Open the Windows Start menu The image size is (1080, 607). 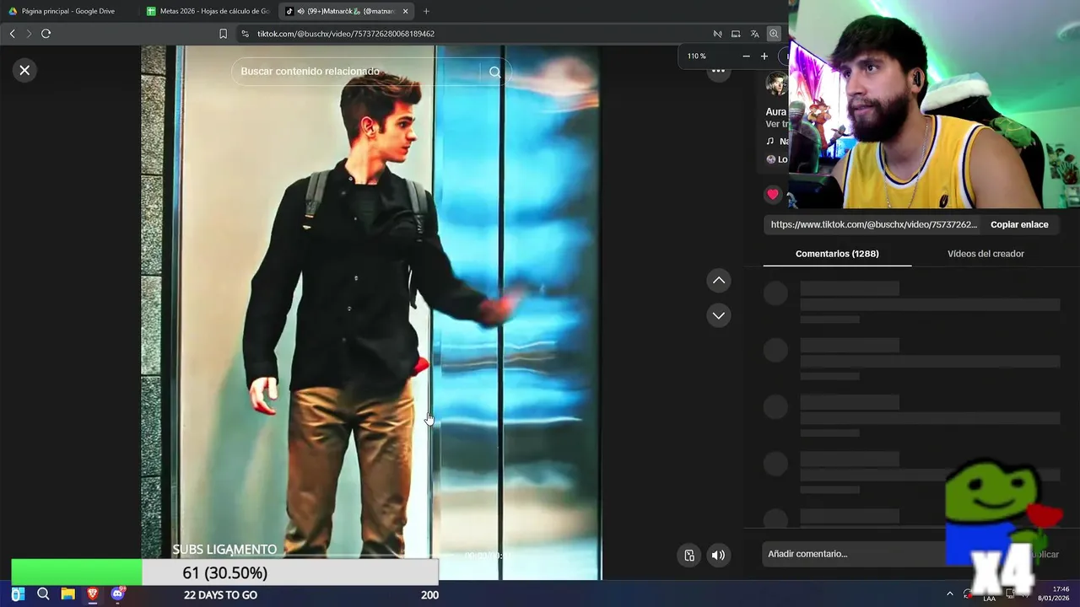click(18, 594)
